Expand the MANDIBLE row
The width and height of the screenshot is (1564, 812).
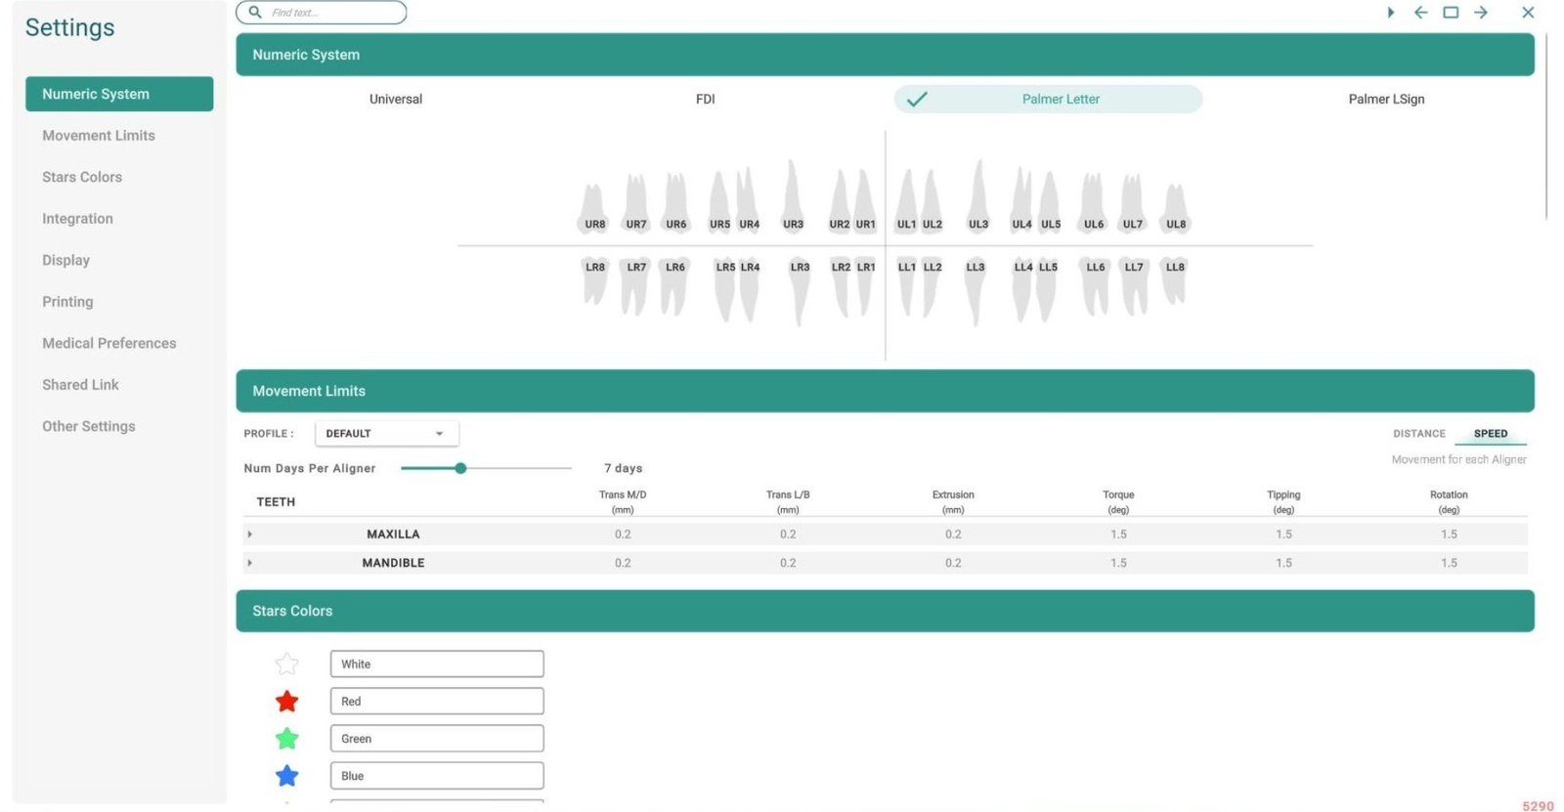[x=250, y=563]
